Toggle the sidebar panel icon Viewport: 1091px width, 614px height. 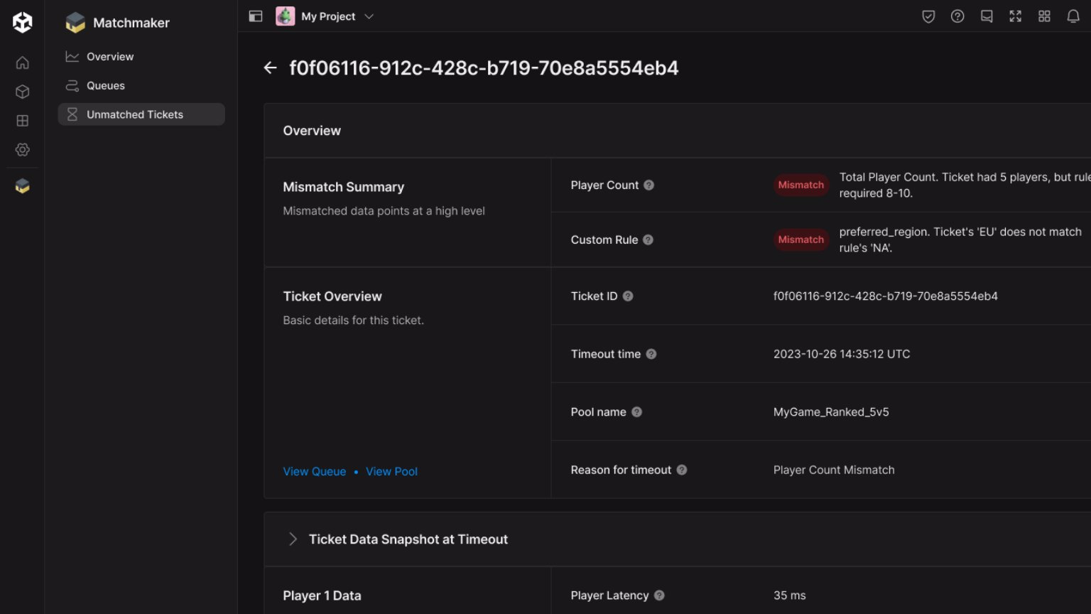pos(256,16)
